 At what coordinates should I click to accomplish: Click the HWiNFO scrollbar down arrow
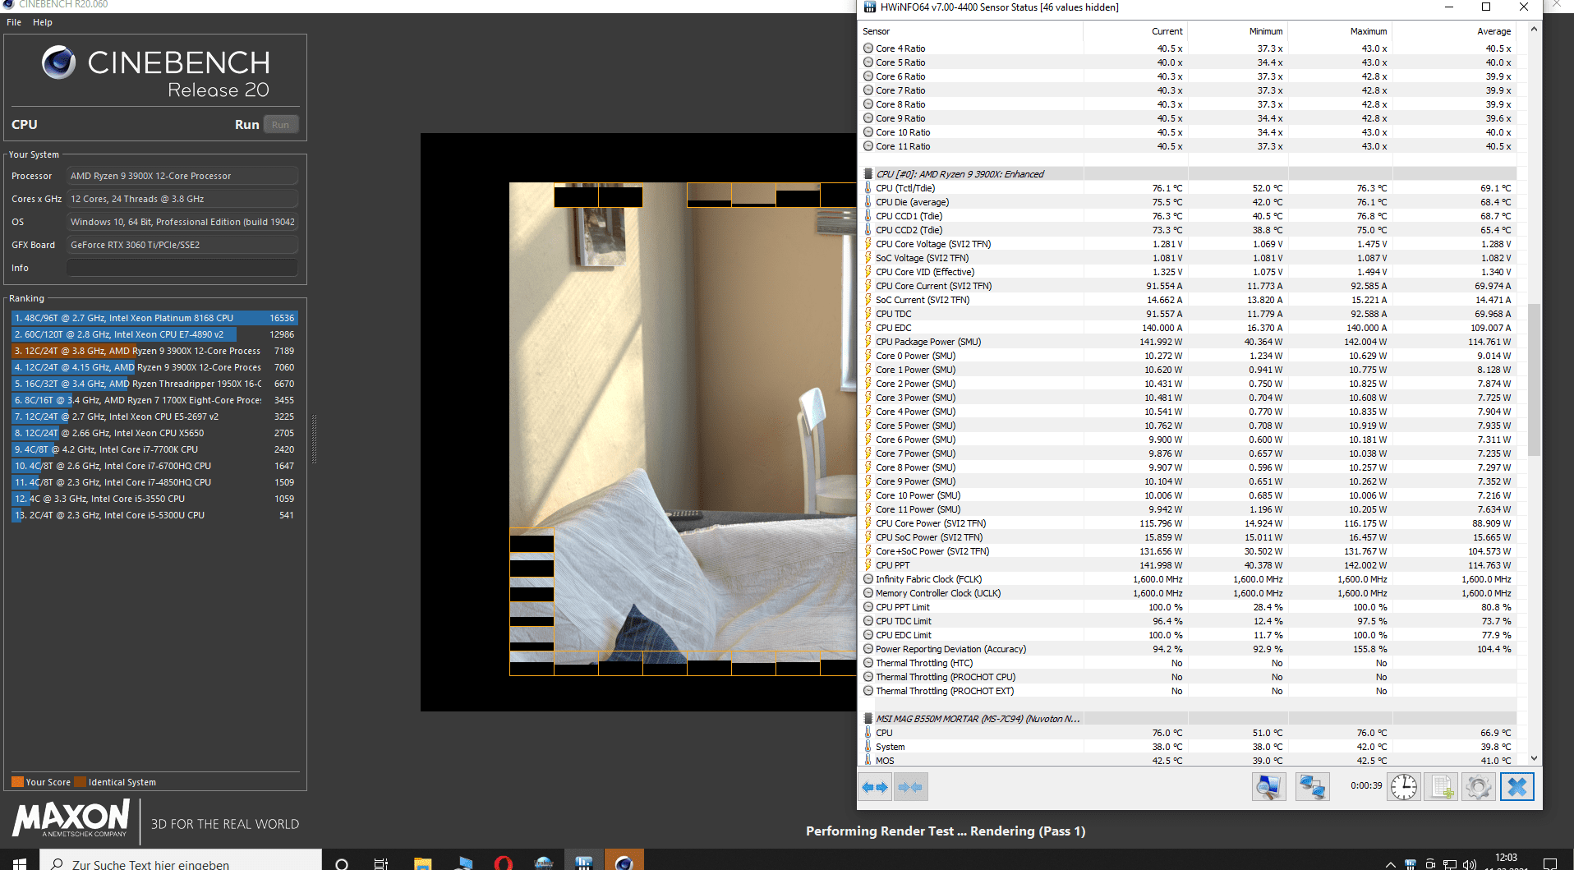[x=1534, y=759]
